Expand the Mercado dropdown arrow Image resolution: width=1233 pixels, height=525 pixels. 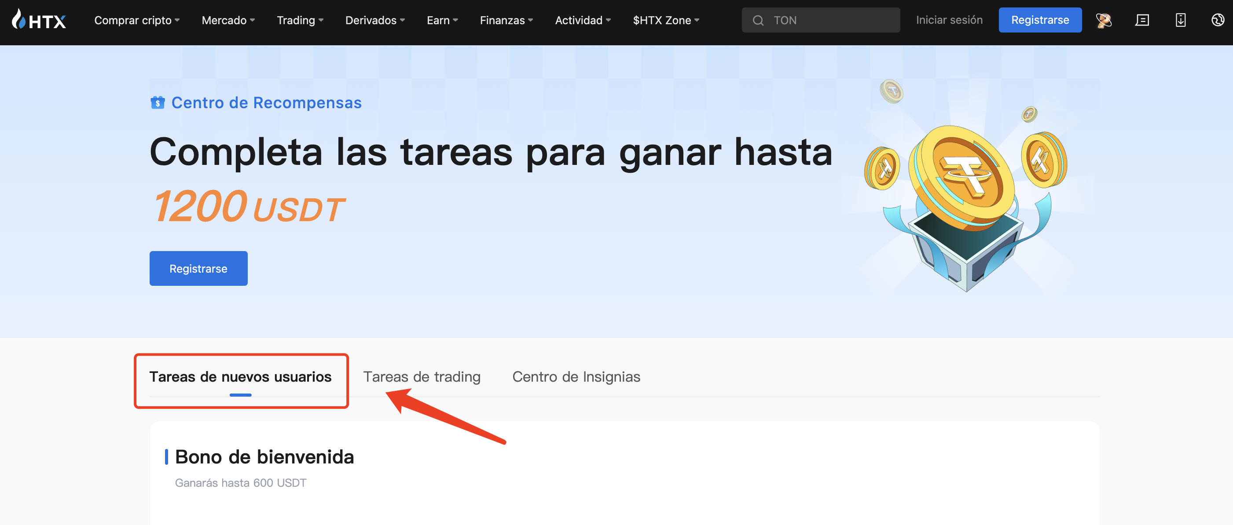point(252,20)
